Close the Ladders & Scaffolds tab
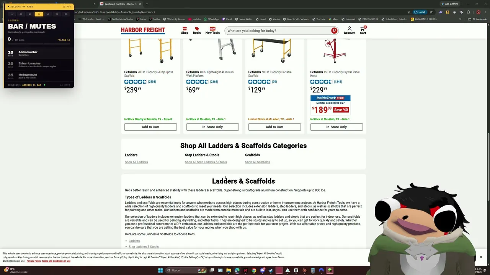The height and width of the screenshot is (275, 490). pos(140,4)
